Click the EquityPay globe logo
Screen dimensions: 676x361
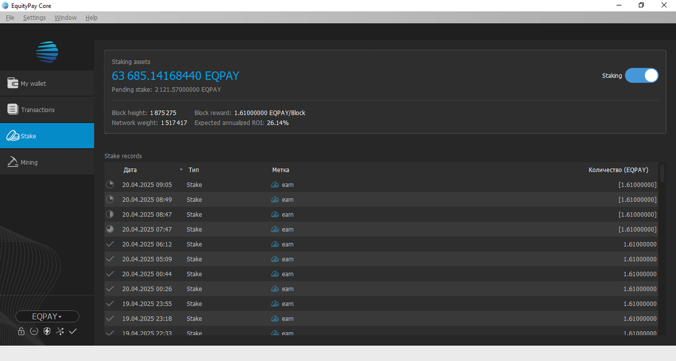click(47, 52)
